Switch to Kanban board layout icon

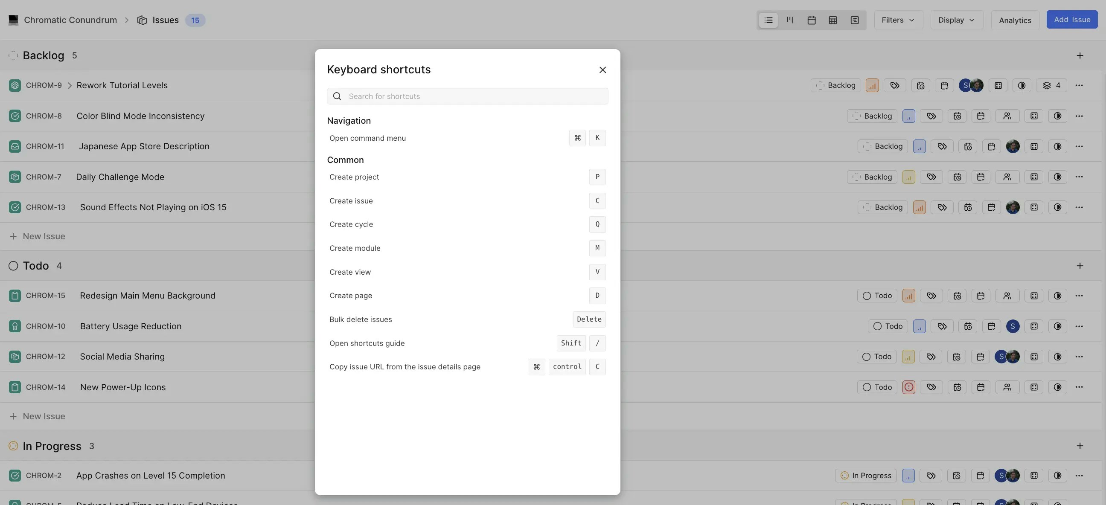(789, 20)
